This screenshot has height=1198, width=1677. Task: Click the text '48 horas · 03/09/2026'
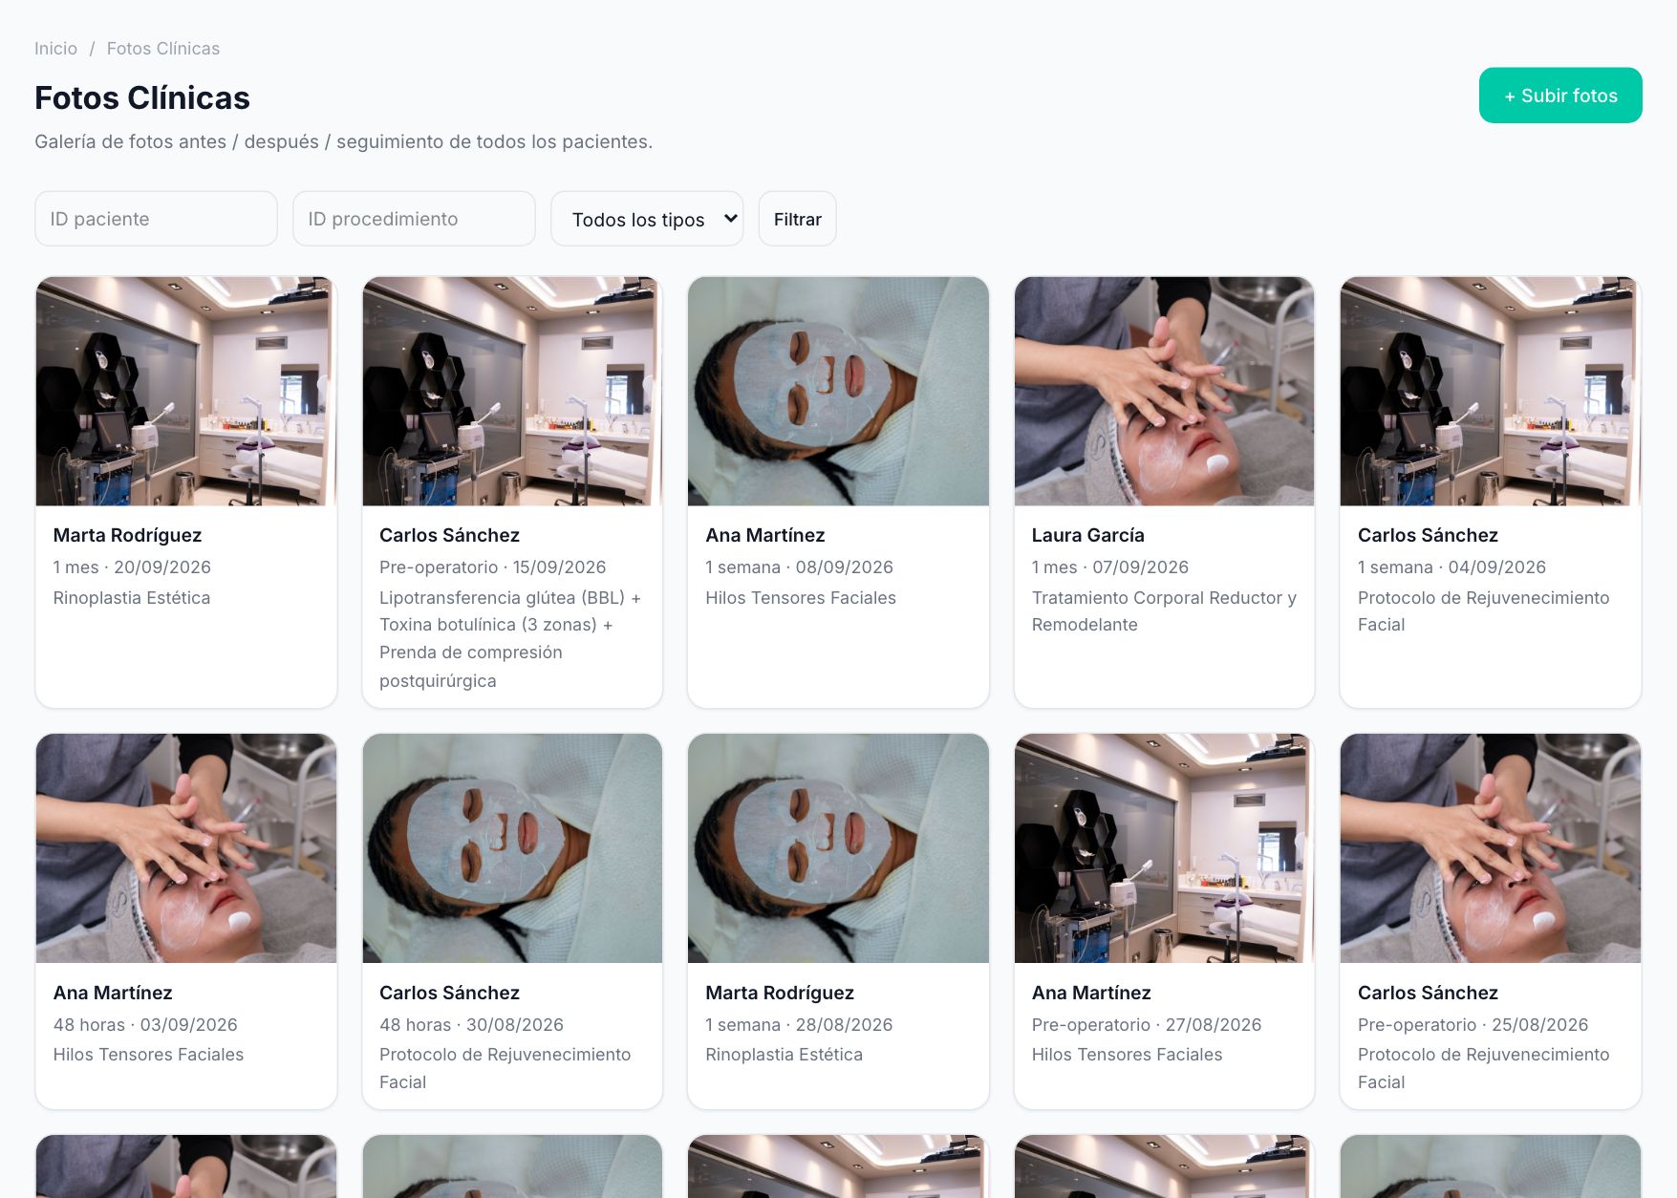145,1024
